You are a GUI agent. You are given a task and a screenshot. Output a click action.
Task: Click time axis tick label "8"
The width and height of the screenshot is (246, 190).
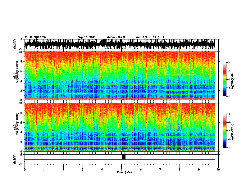180,170
